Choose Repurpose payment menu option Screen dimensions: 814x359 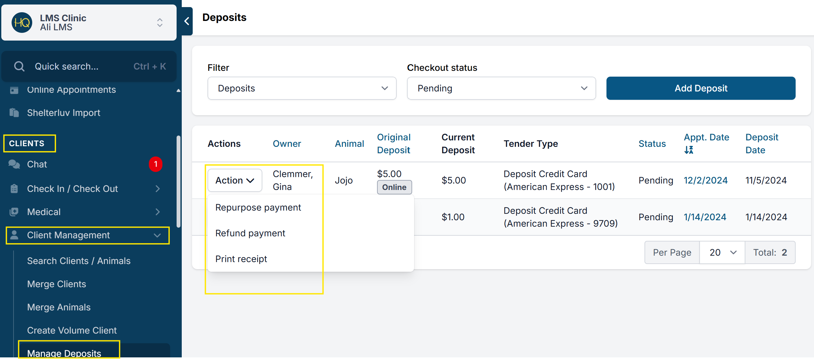(x=258, y=207)
